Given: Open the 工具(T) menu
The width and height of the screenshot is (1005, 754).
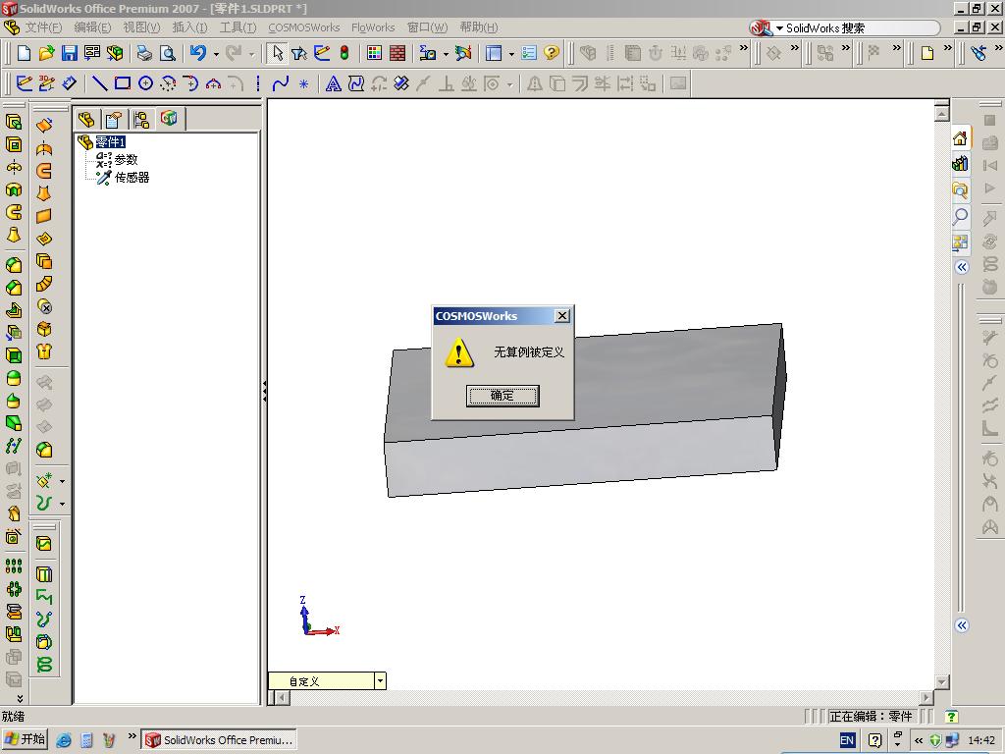Looking at the screenshot, I should [238, 27].
